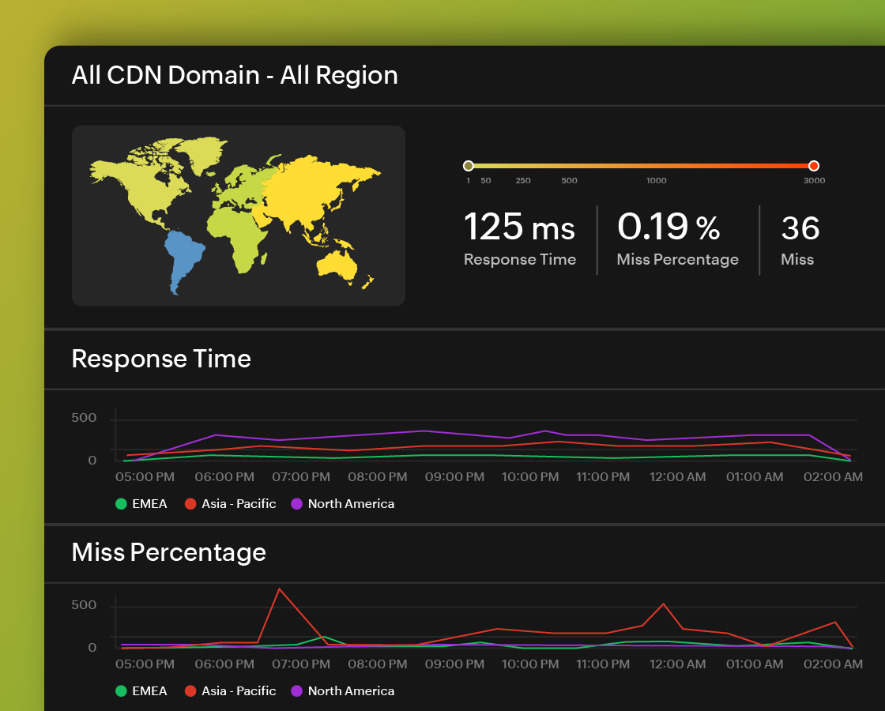Click the purple North America dot under Miss Percentage
This screenshot has width=885, height=711.
[x=297, y=690]
